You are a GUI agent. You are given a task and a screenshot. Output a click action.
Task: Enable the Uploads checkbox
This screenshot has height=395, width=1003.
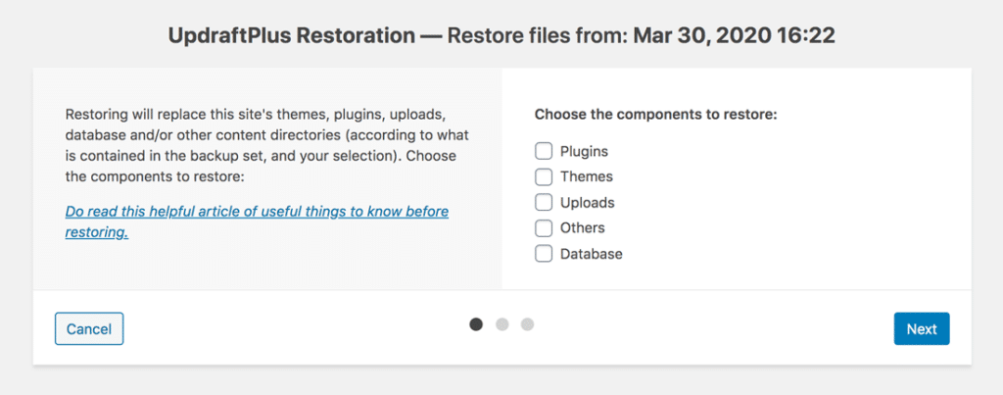coord(544,202)
